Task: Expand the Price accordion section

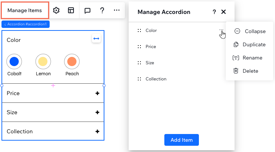Action: (97, 93)
